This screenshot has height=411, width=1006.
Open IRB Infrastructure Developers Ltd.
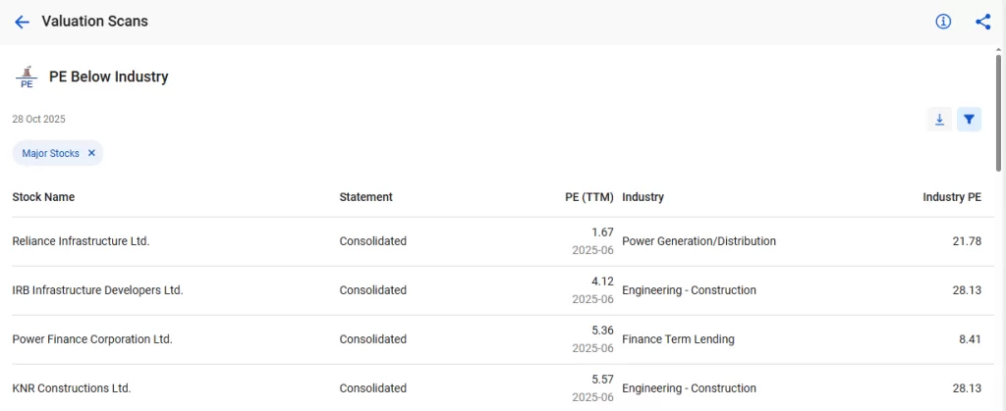point(97,290)
